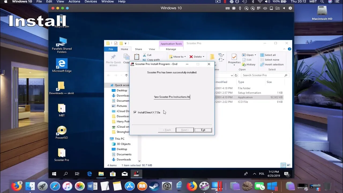This screenshot has width=343, height=193.
Task: Click the POL language indicator
Action: 262,174
